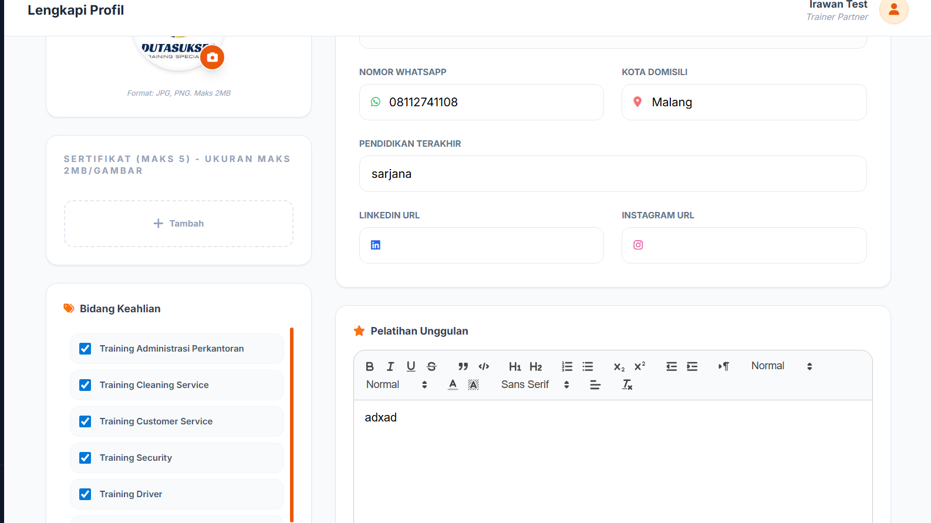The image size is (931, 523).
Task: Apply italic formatting in editor
Action: click(x=390, y=366)
